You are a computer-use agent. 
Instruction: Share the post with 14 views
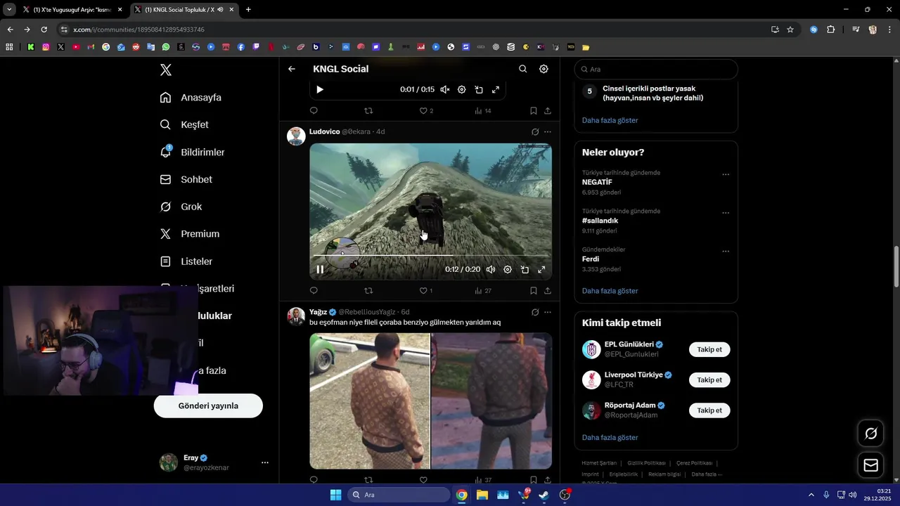(x=548, y=111)
